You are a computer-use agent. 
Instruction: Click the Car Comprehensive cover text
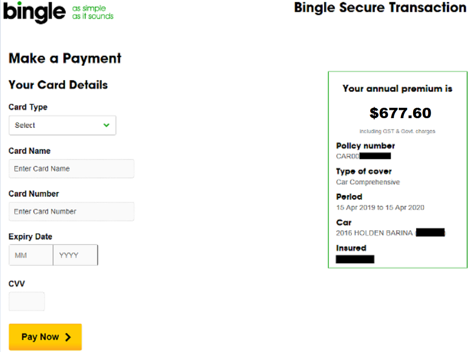pos(368,182)
